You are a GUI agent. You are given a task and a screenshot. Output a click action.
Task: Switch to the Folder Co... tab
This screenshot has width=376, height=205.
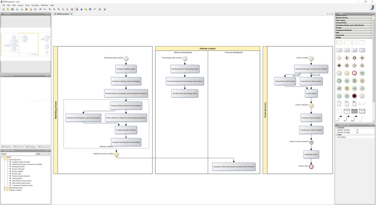click(19, 147)
